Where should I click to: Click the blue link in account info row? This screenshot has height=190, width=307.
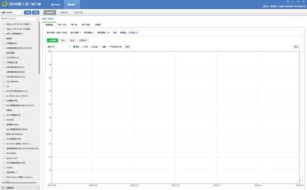pyautogui.click(x=133, y=33)
